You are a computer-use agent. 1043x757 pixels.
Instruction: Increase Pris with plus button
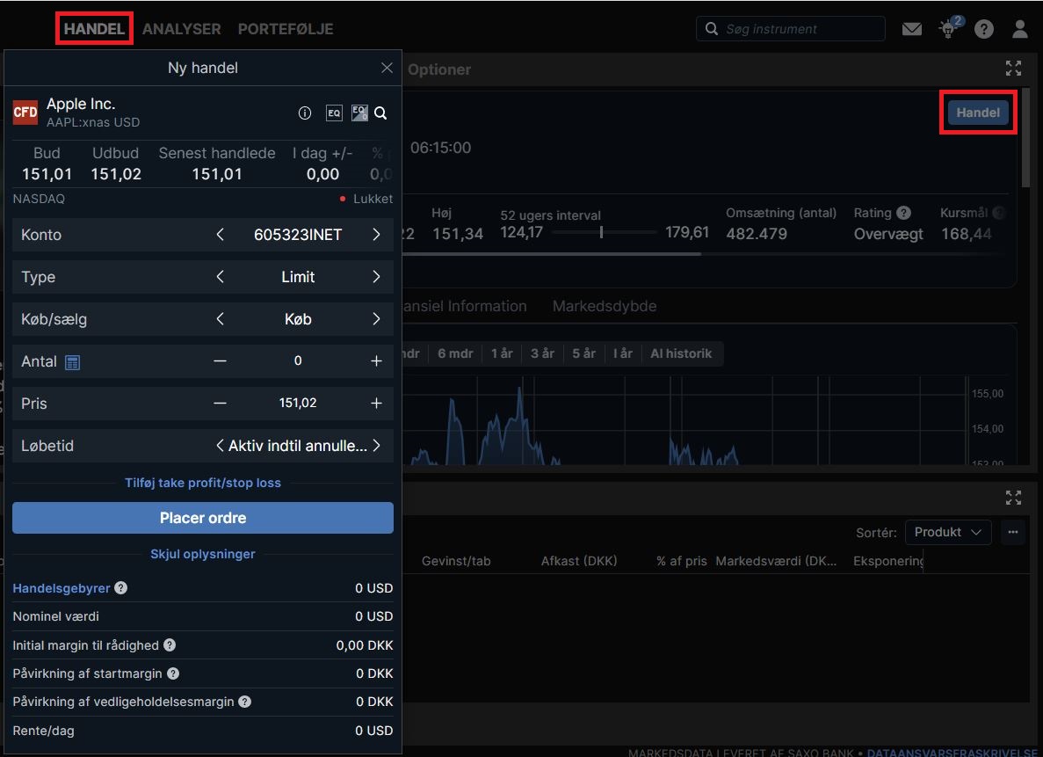click(x=376, y=403)
